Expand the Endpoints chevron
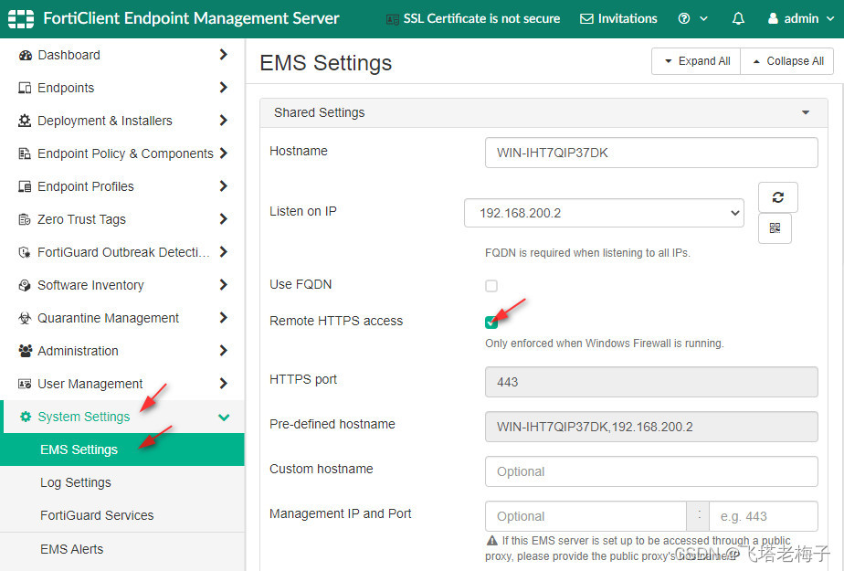 (x=224, y=87)
